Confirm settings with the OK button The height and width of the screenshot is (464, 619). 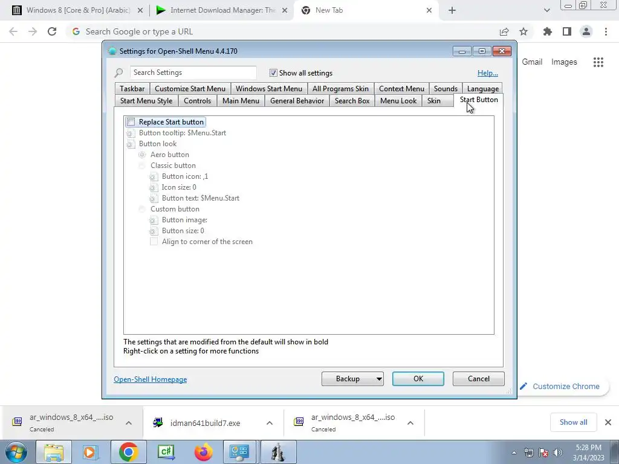418,379
